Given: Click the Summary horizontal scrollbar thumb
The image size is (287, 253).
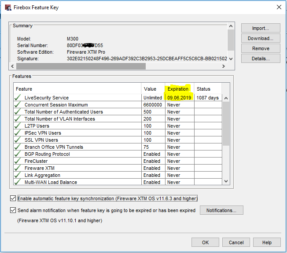Looking at the screenshot, I should coord(81,66).
